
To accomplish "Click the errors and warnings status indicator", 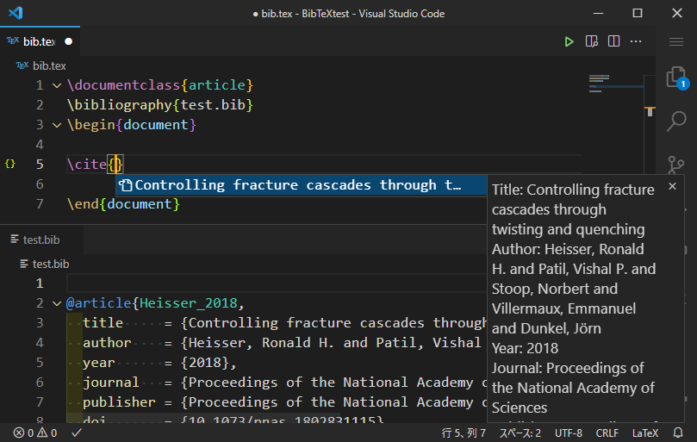I will (x=35, y=433).
